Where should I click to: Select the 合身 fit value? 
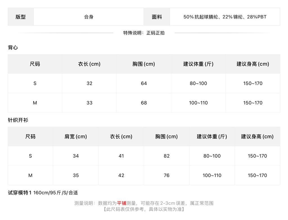tap(89, 17)
